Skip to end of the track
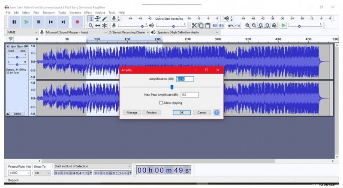Viewport: 343px width, 188px height. [63, 22]
